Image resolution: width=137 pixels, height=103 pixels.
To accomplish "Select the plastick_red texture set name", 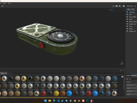I will (x=132, y=24).
